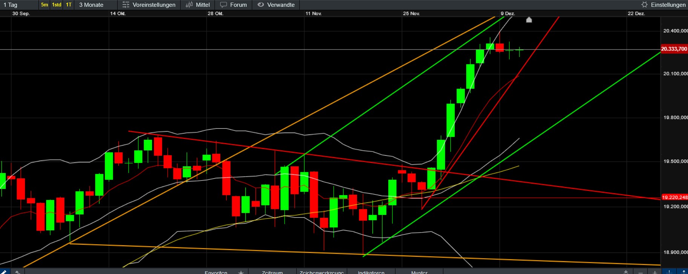Open the Indikatoren tab in bottom bar
This screenshot has height=274, width=688.
pyautogui.click(x=371, y=272)
